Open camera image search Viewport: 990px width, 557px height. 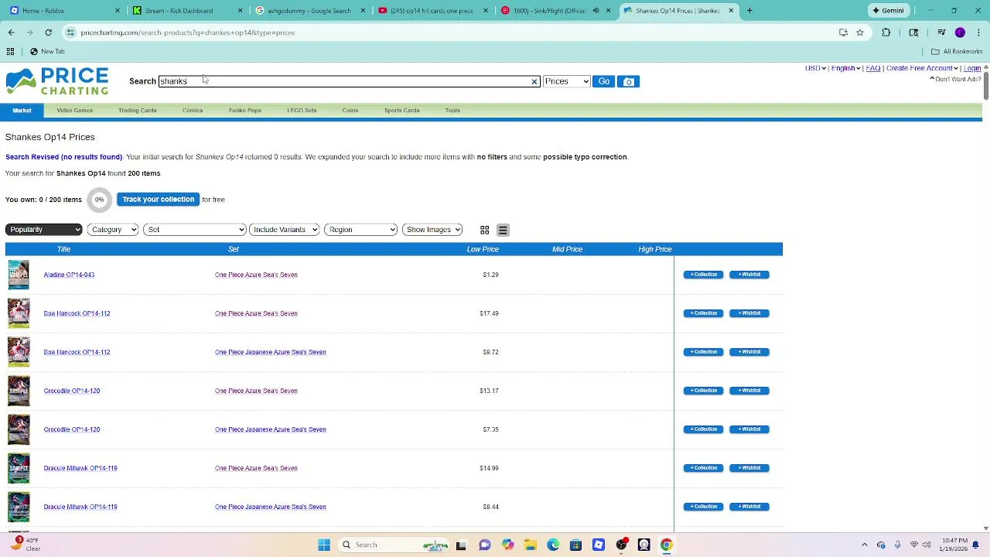[x=628, y=81]
